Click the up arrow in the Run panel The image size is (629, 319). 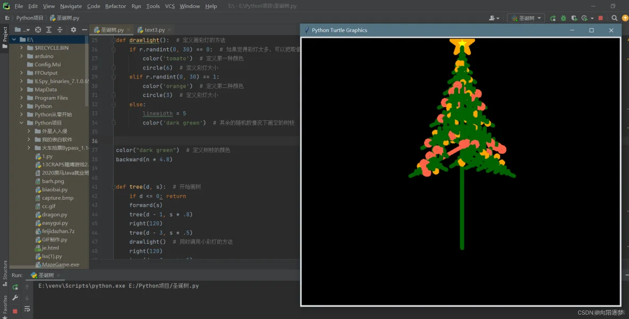click(x=27, y=287)
